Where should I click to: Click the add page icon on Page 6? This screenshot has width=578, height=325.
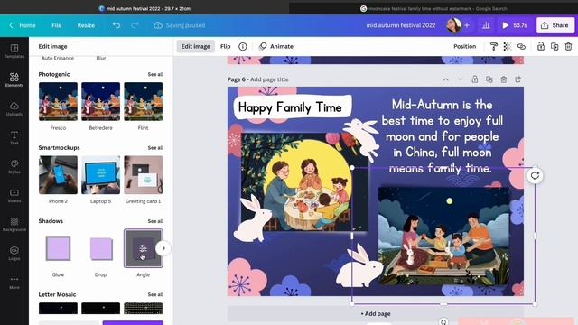pyautogui.click(x=517, y=79)
